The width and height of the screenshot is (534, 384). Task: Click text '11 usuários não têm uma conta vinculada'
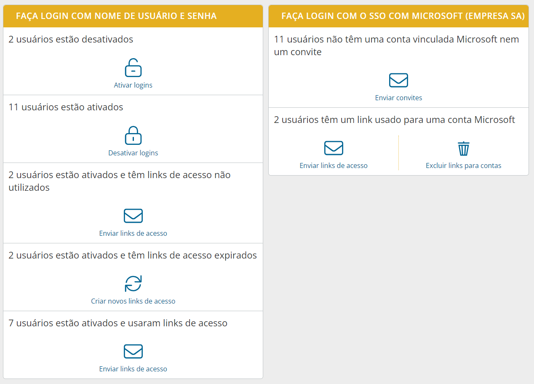[396, 45]
